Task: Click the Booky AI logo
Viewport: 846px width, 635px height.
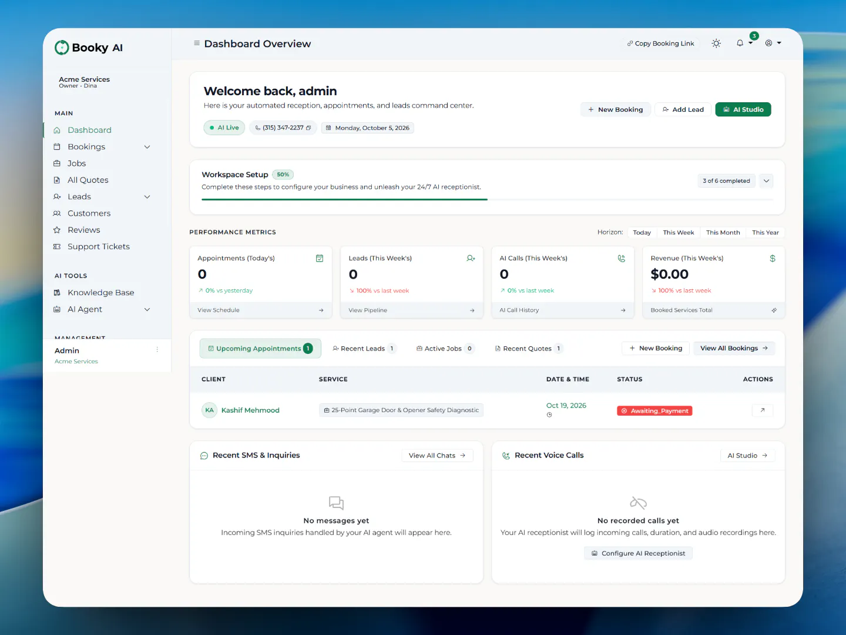Action: tap(89, 48)
